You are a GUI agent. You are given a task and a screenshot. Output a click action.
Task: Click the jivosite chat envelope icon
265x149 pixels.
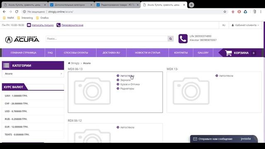[x=195, y=139]
